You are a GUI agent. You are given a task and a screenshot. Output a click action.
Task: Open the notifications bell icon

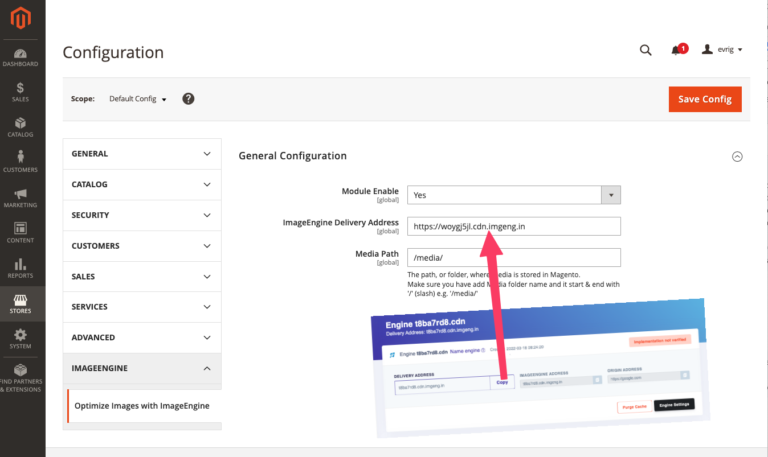676,50
